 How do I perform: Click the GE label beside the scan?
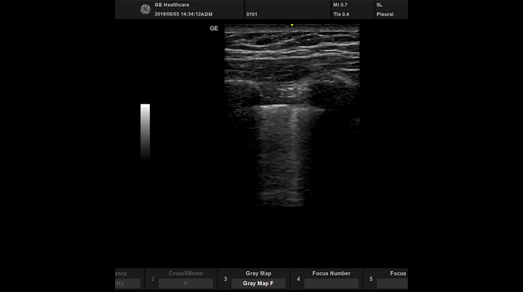(x=214, y=28)
